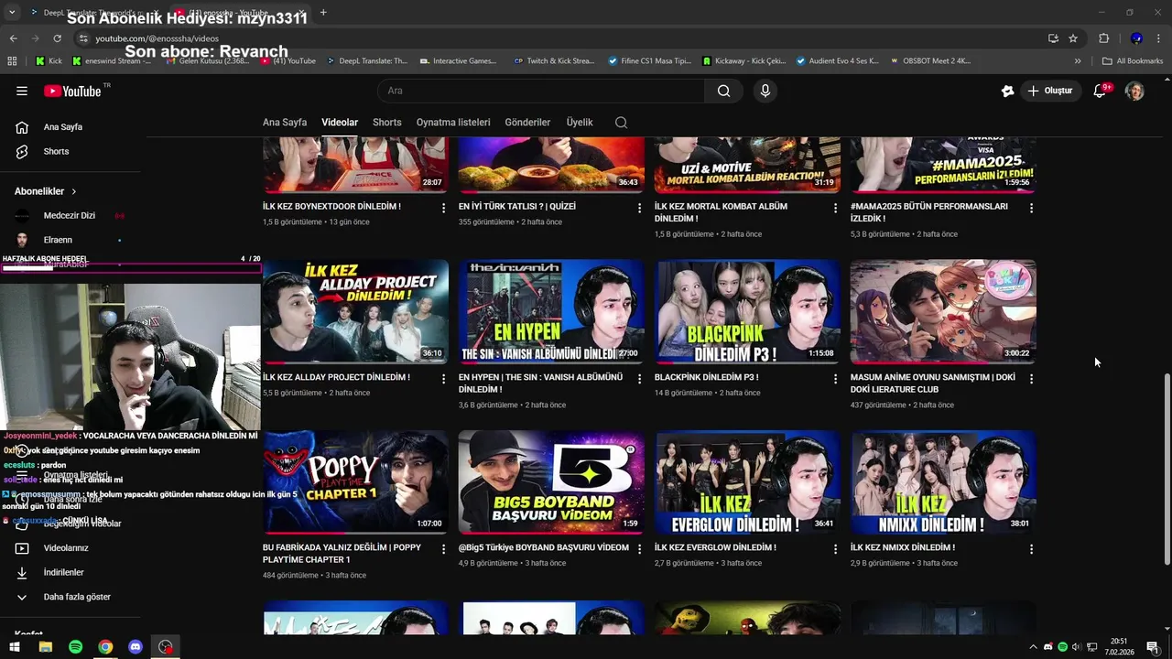Click title MASUM ANİME OYUNU SANMIŞTIM
1172x659 pixels.
pyautogui.click(x=932, y=383)
